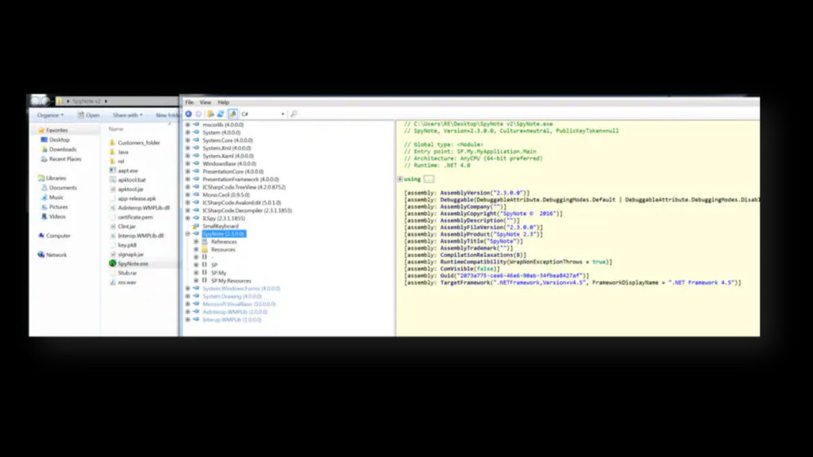This screenshot has height=457, width=813.
Task: Select ICSharpCode.Decompiler assembly in the tree
Action: [248, 211]
